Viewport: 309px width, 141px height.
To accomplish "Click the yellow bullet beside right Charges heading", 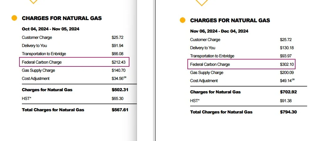I will click(182, 20).
